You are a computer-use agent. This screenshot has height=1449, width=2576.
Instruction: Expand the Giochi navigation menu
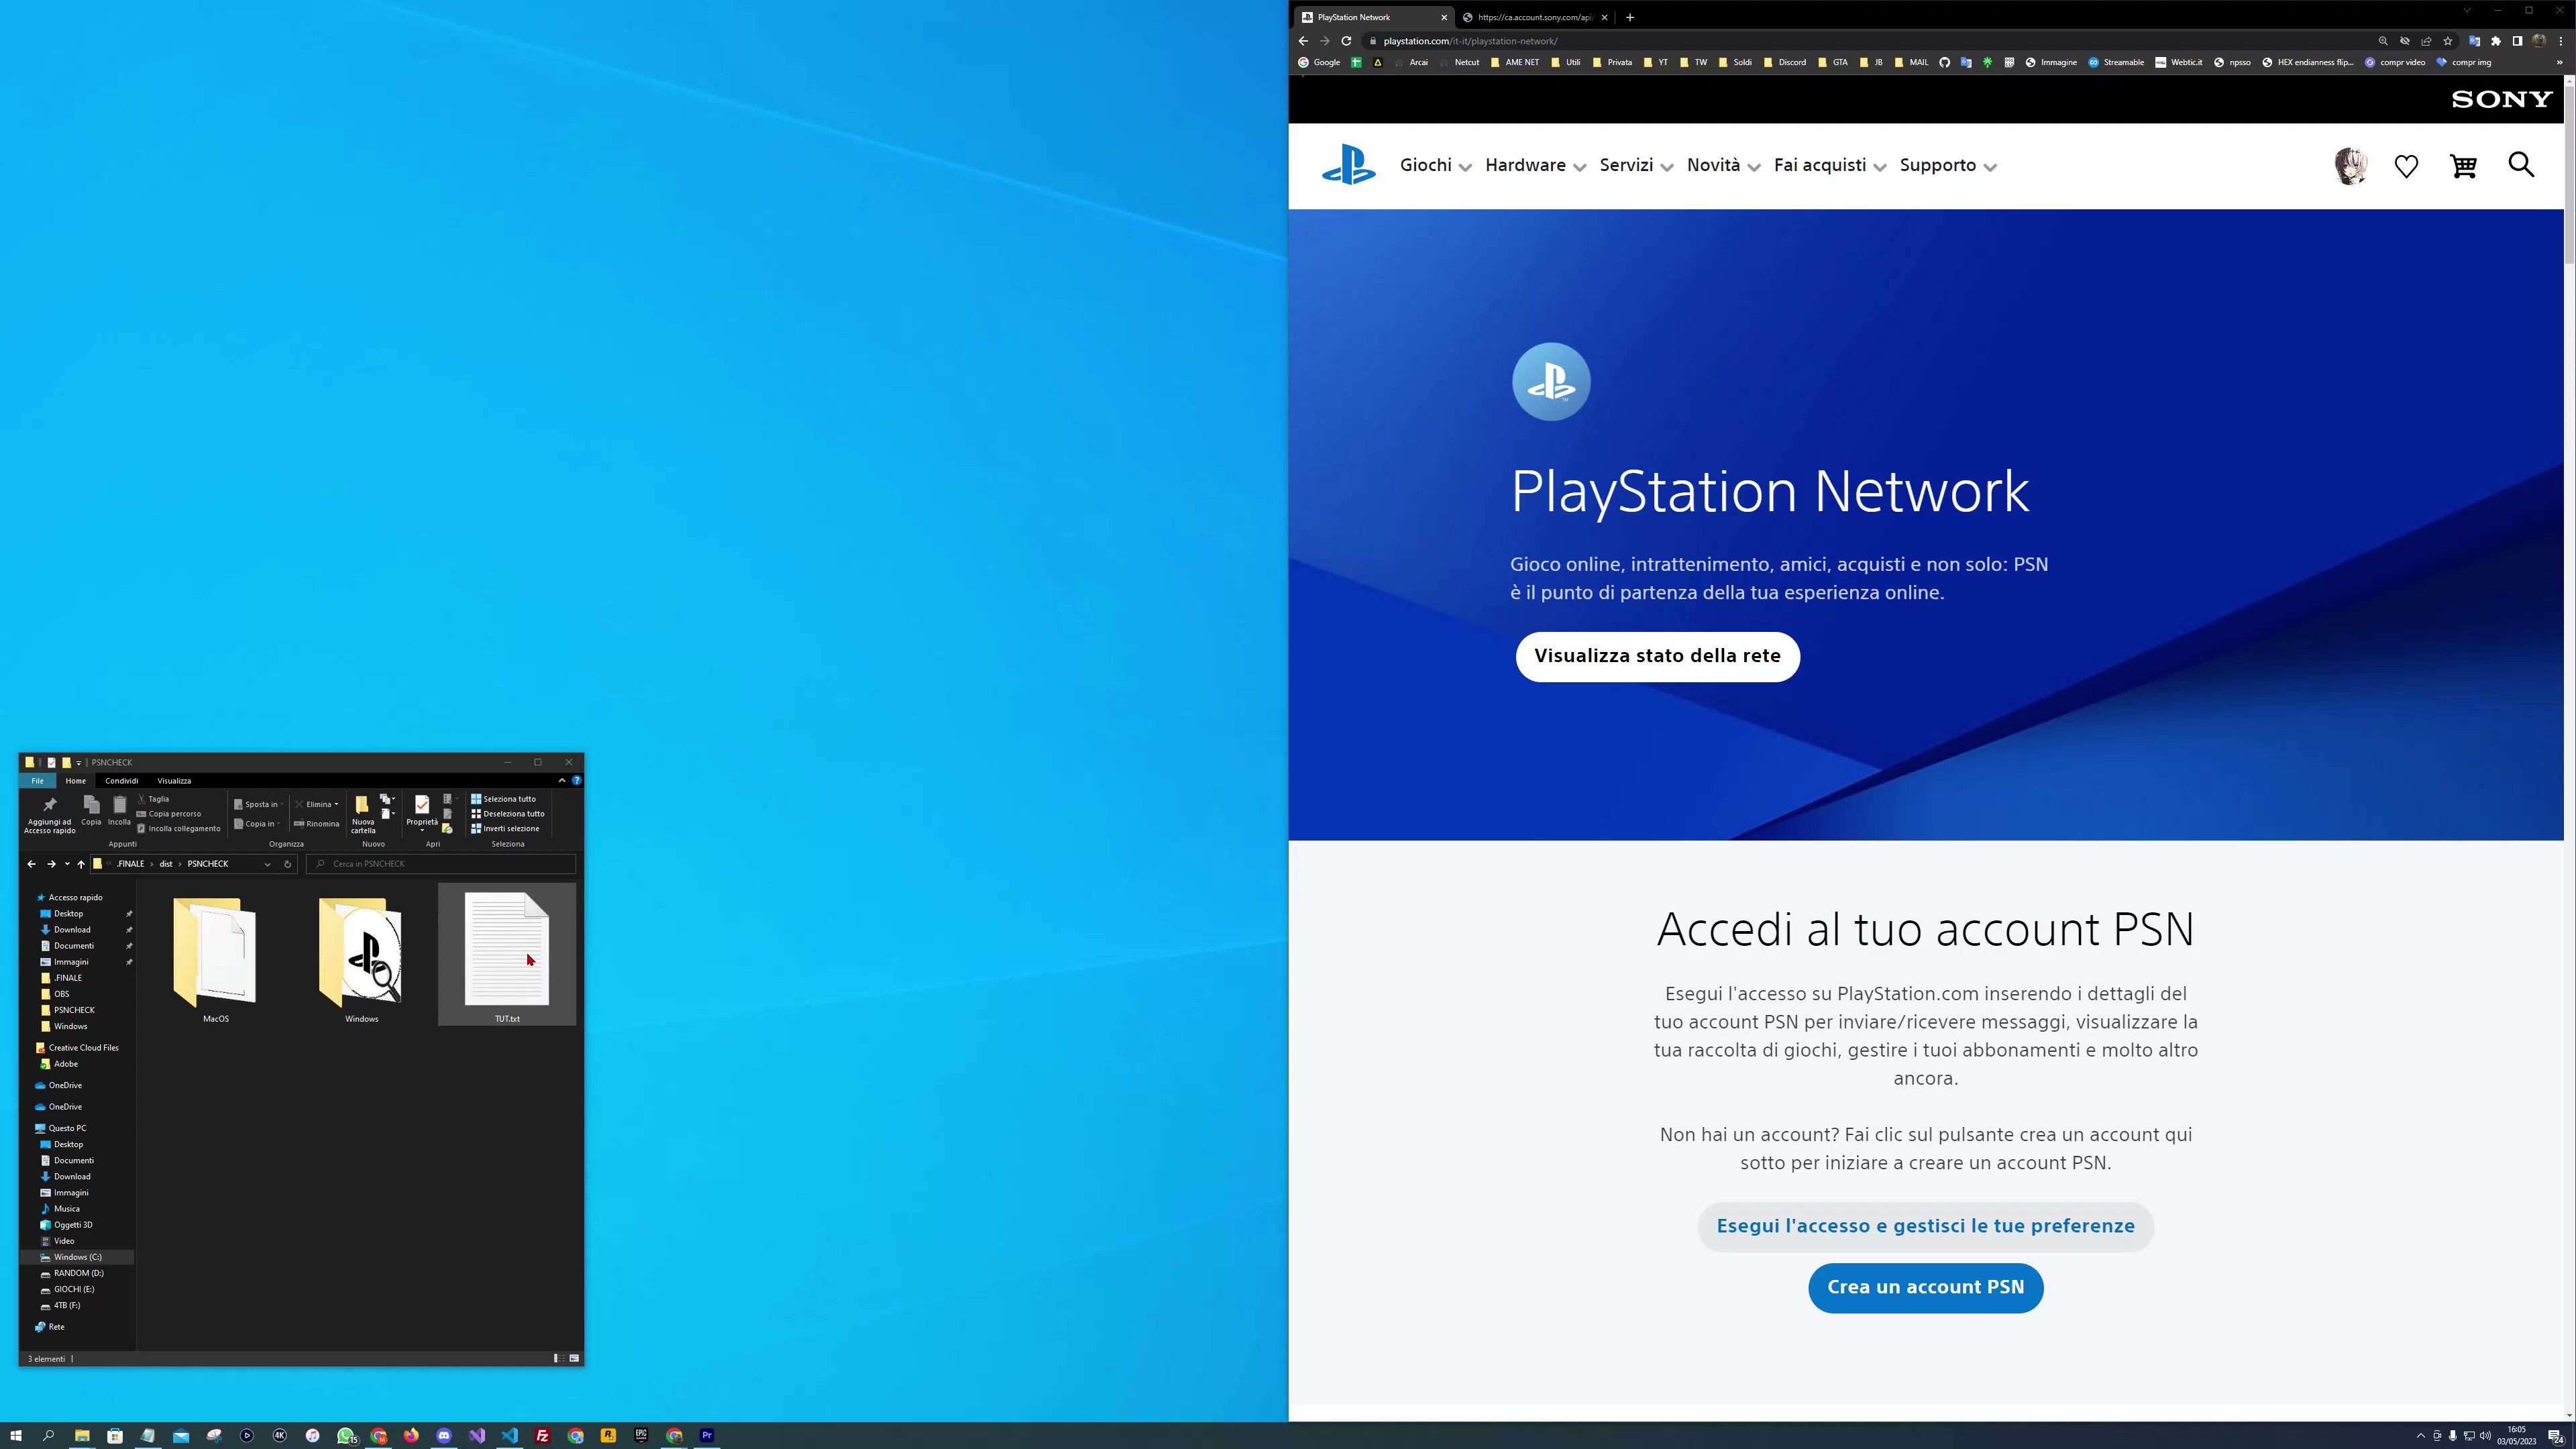pyautogui.click(x=1435, y=166)
